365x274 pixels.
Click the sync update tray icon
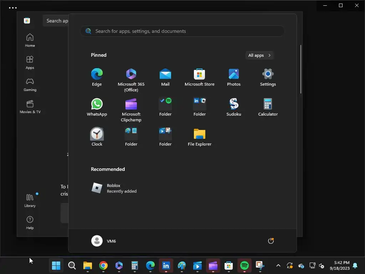click(x=289, y=265)
